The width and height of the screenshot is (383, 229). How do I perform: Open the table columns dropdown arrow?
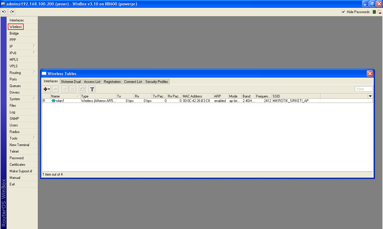tap(370, 96)
